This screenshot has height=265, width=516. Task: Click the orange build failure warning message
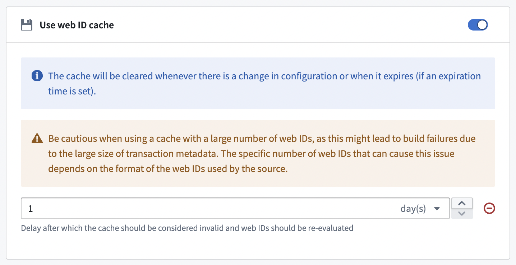pyautogui.click(x=258, y=153)
